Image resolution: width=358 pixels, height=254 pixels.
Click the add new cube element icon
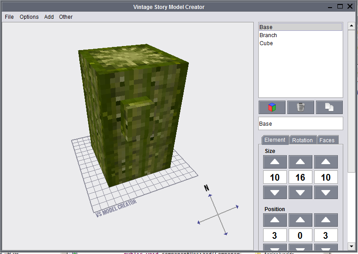click(272, 107)
